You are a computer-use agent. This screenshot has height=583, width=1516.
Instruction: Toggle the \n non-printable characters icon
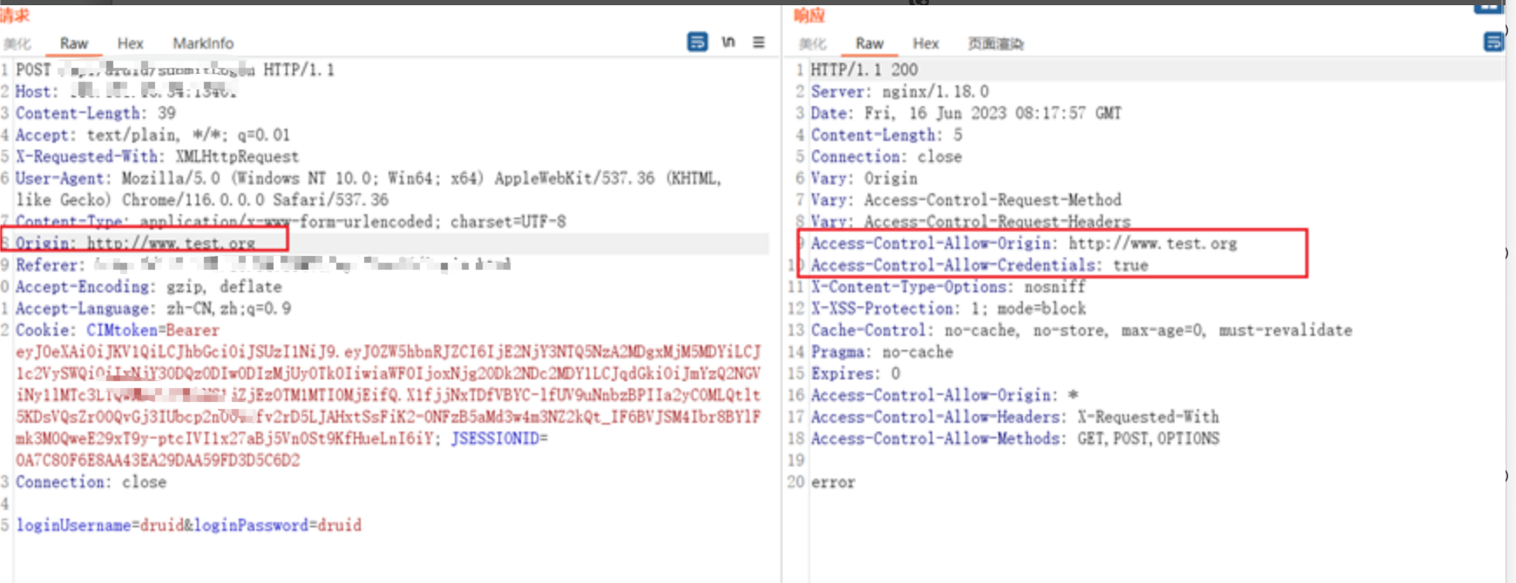point(728,42)
